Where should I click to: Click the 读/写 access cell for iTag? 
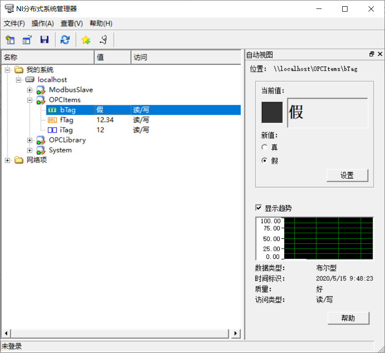141,130
